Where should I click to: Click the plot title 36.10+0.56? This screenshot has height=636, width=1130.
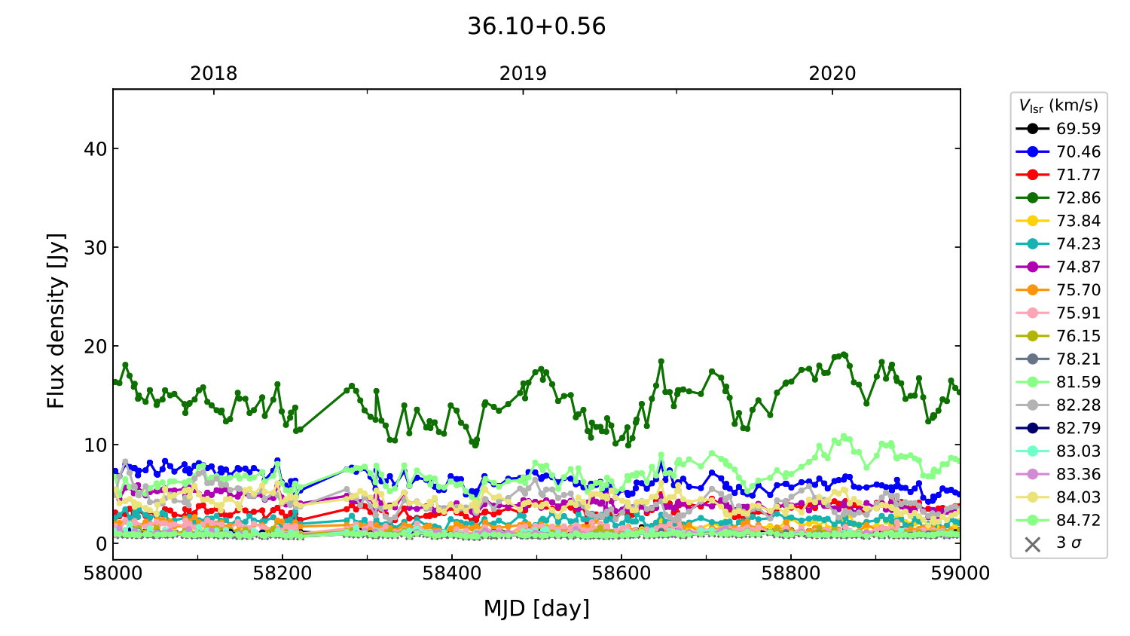click(536, 26)
